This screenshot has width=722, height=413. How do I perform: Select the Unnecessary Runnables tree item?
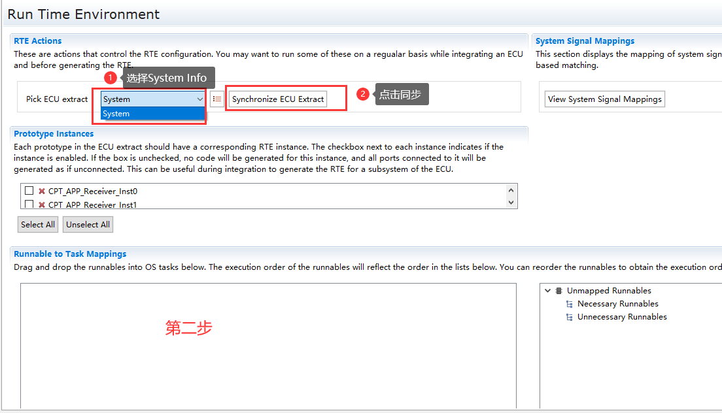622,317
